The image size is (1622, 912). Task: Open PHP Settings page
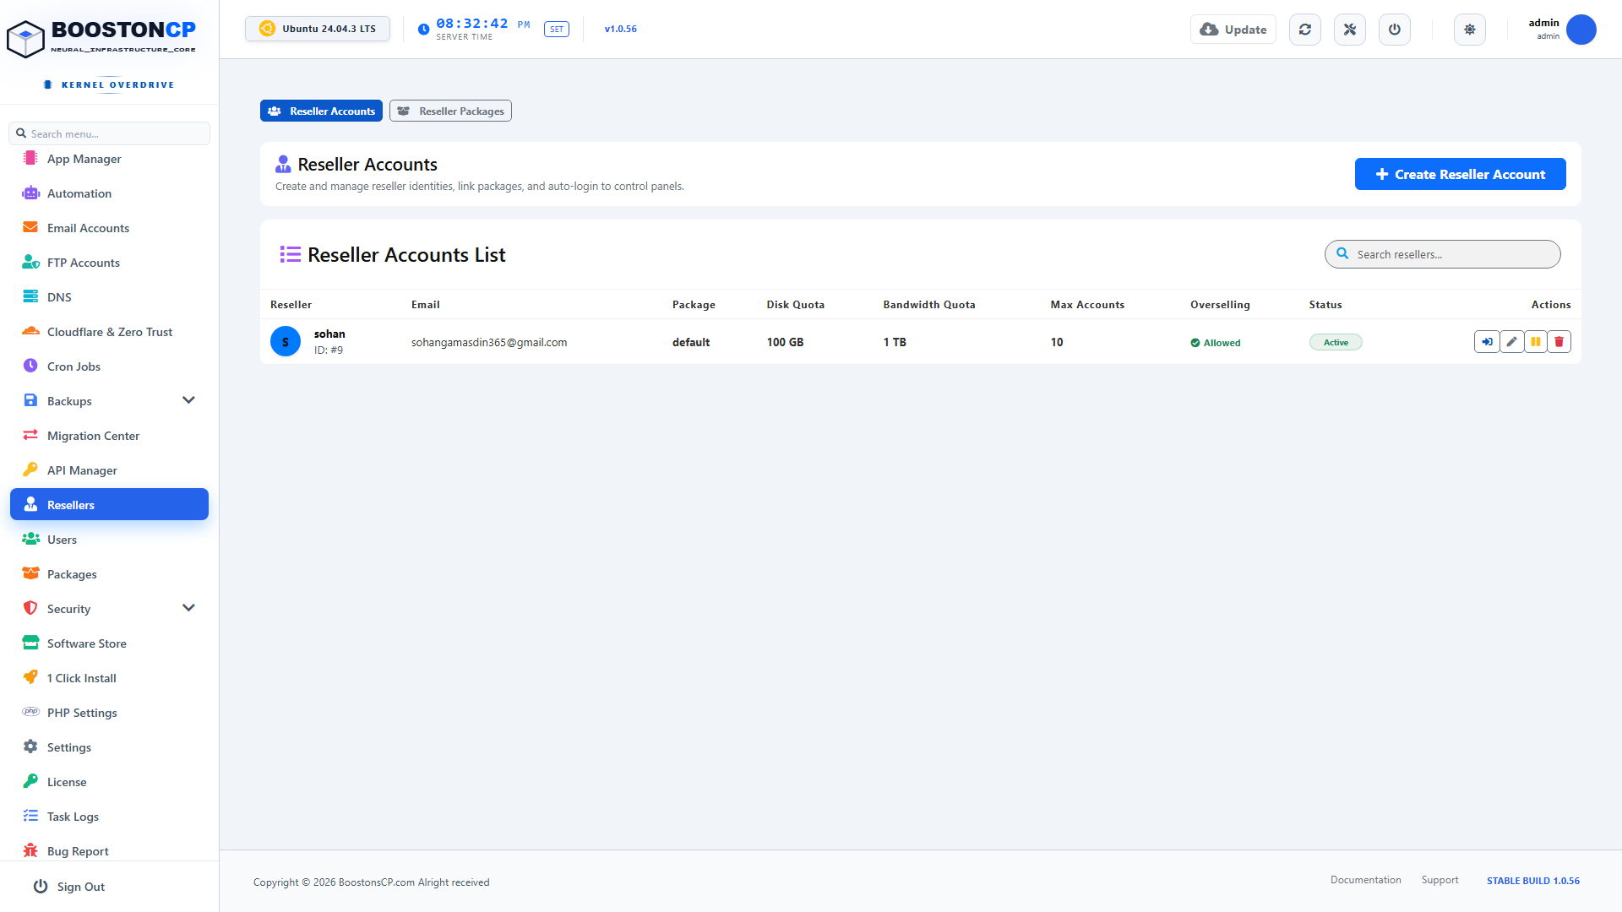click(109, 713)
